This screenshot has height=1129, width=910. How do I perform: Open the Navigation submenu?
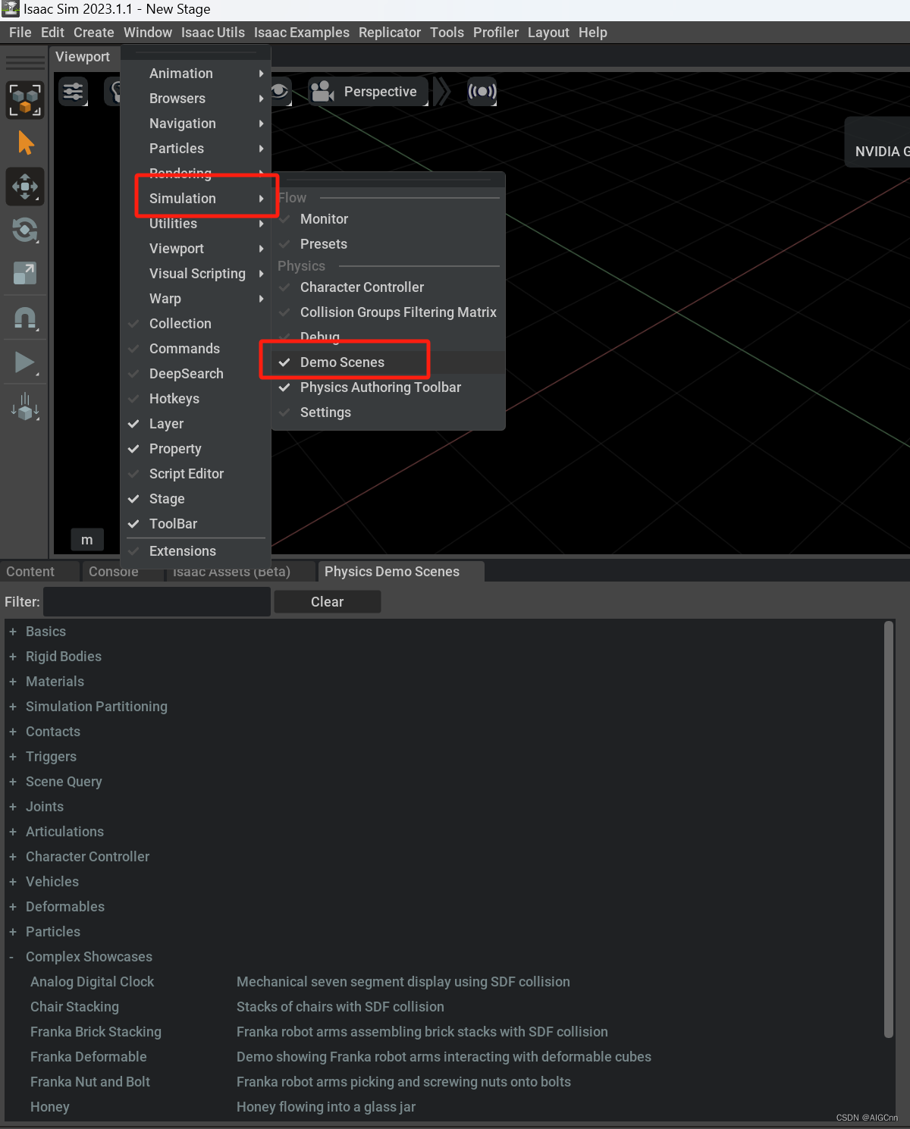coord(196,124)
